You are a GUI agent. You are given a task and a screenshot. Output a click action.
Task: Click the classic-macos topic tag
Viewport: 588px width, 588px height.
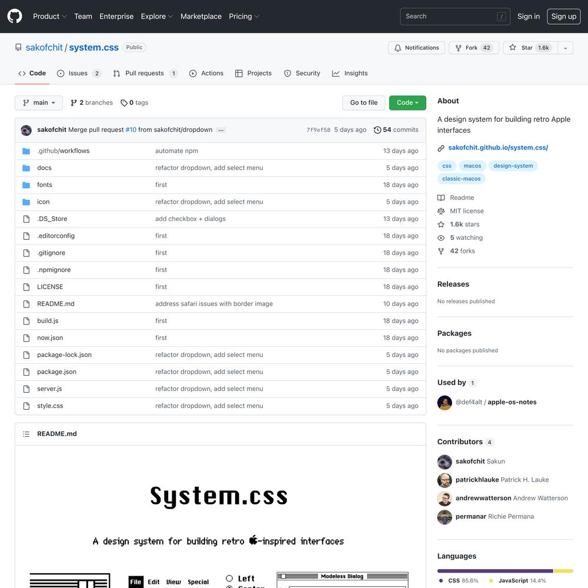(461, 179)
